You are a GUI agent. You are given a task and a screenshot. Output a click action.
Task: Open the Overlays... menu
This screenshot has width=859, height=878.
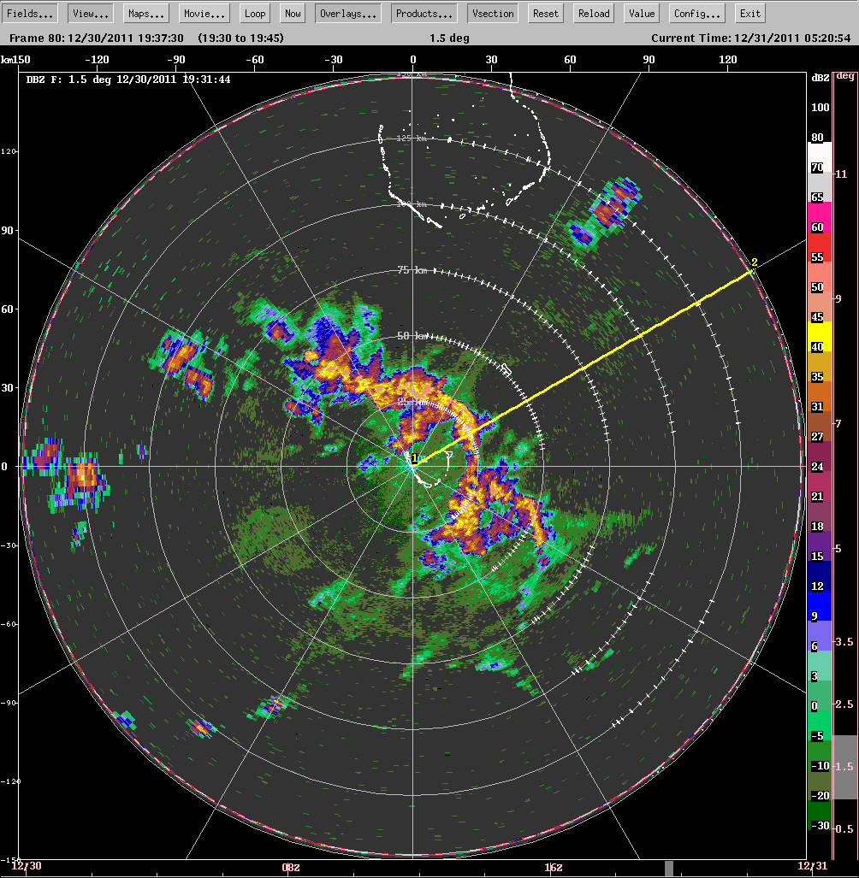point(348,14)
